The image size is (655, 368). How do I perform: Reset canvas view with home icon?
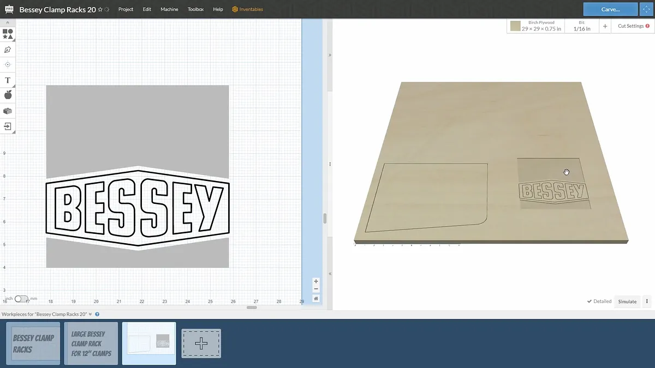pyautogui.click(x=316, y=299)
